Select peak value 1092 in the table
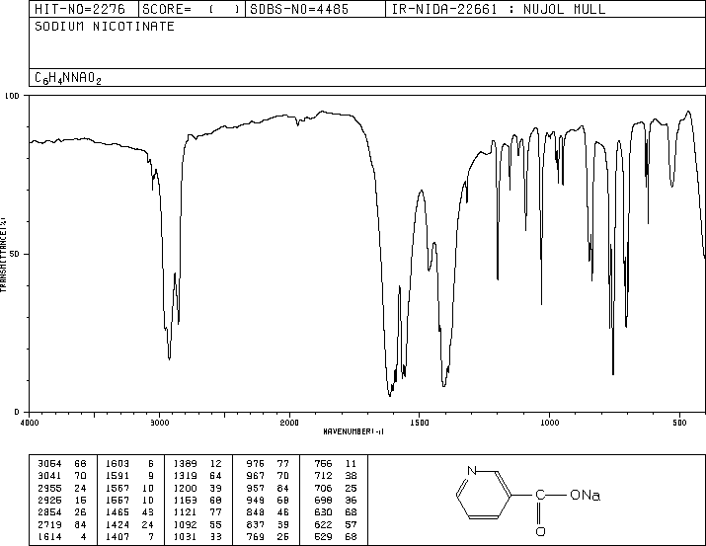The image size is (706, 546). point(186,524)
